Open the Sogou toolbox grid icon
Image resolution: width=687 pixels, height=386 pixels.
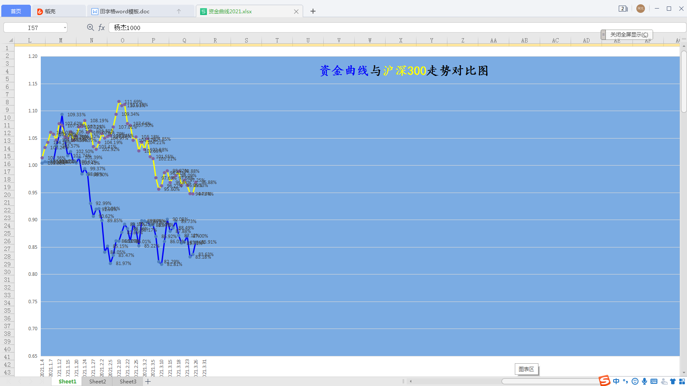click(682, 381)
